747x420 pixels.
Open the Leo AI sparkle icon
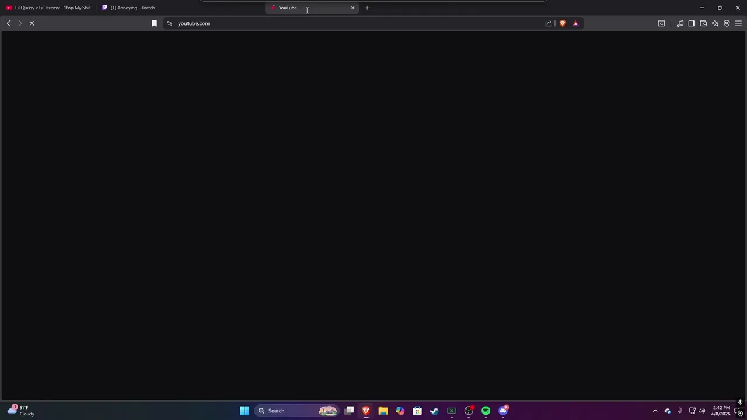[x=715, y=23]
